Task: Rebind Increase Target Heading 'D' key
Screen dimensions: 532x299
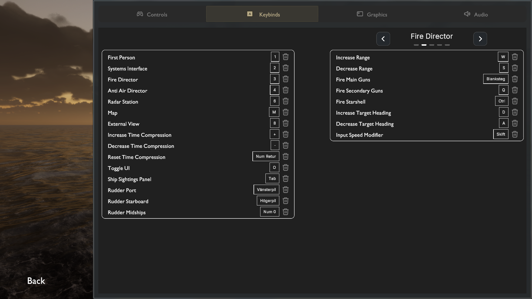Action: [x=503, y=112]
